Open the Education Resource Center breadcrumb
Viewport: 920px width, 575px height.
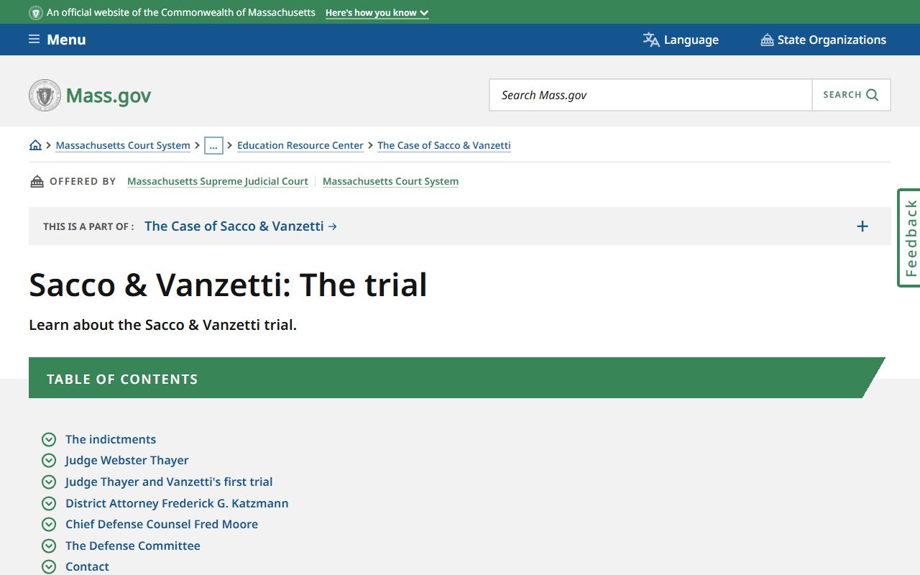point(300,145)
